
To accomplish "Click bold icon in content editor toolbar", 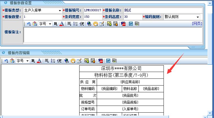I will [33, 61].
